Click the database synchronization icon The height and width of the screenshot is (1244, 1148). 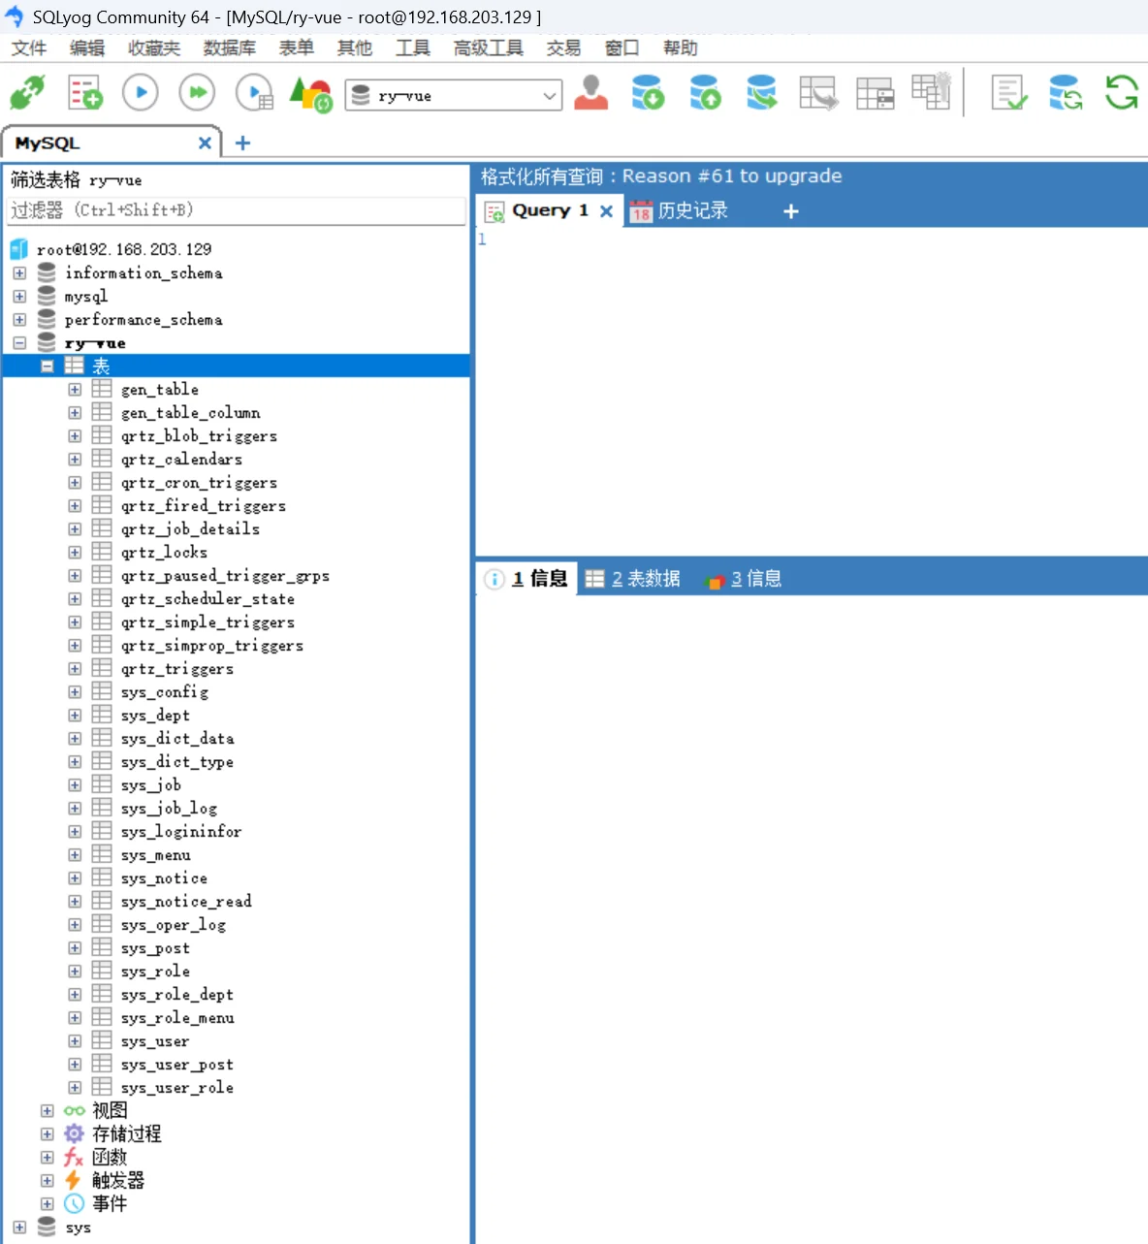pos(1066,92)
